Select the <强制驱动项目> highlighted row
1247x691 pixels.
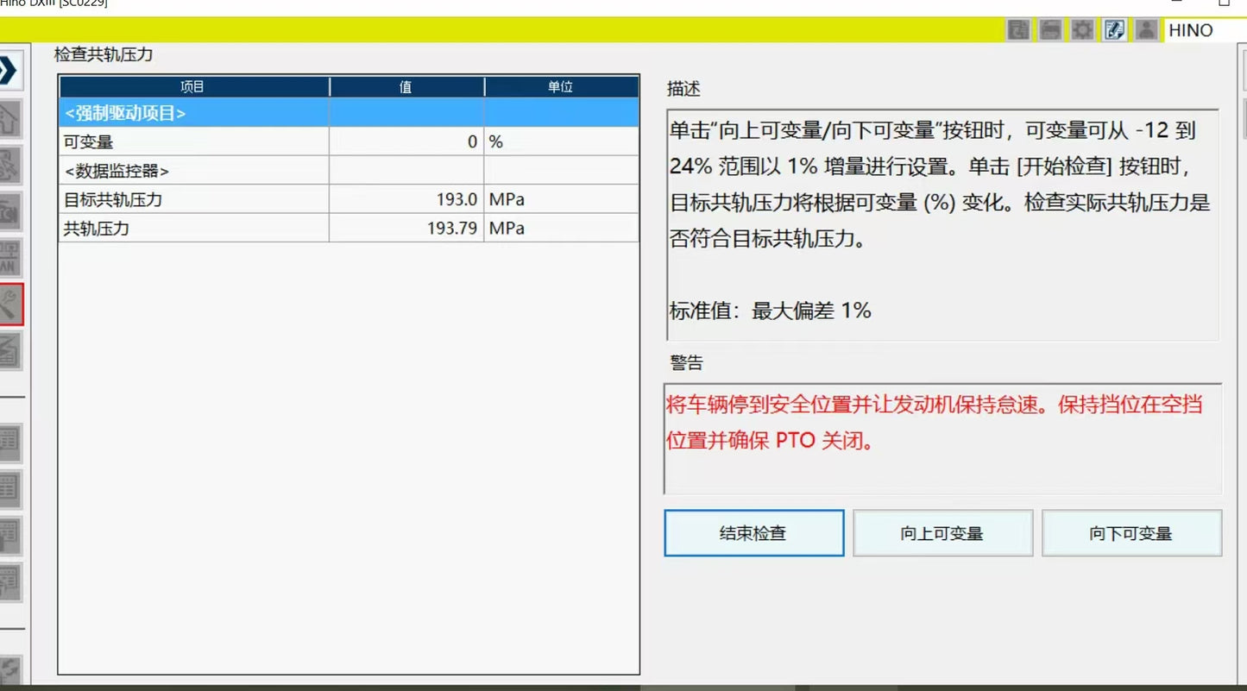tap(193, 113)
